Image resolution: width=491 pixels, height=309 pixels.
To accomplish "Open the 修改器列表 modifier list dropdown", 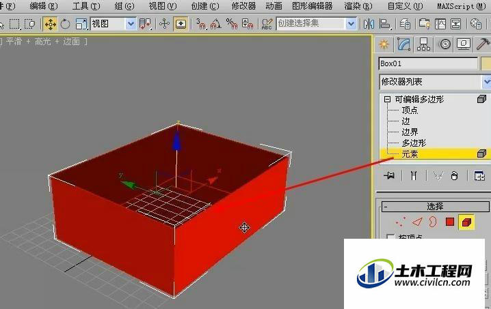I will pos(435,82).
